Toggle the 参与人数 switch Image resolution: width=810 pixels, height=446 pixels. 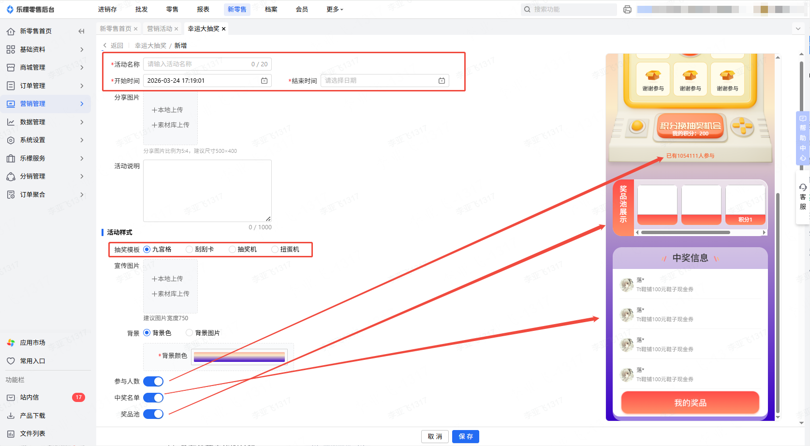tap(153, 381)
